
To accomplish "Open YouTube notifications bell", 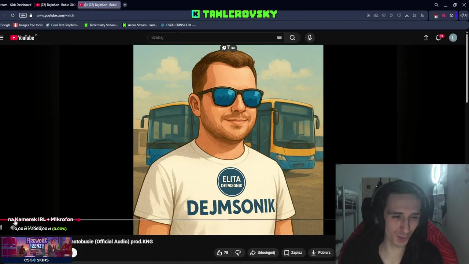I will tap(438, 37).
